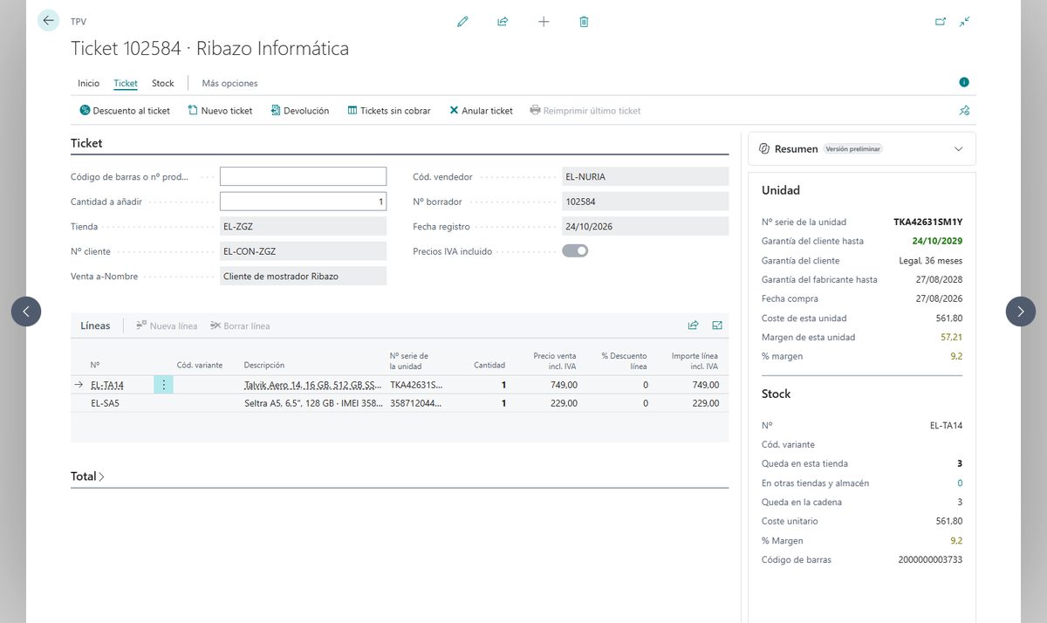1047x623 pixels.
Task: Show Tickets sin cobrar
Action: point(389,111)
